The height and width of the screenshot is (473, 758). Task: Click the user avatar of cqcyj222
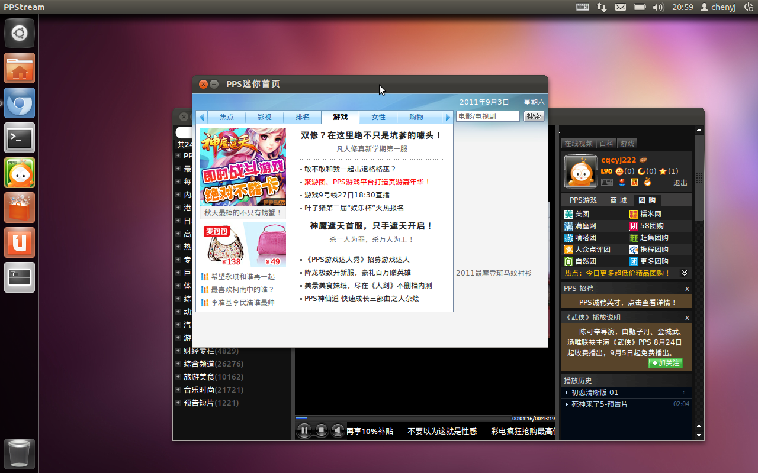coord(580,171)
